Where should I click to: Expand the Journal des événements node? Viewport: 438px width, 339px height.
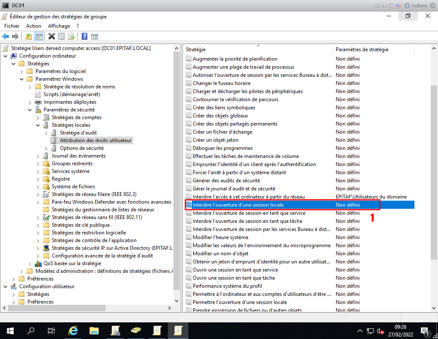pyautogui.click(x=38, y=156)
